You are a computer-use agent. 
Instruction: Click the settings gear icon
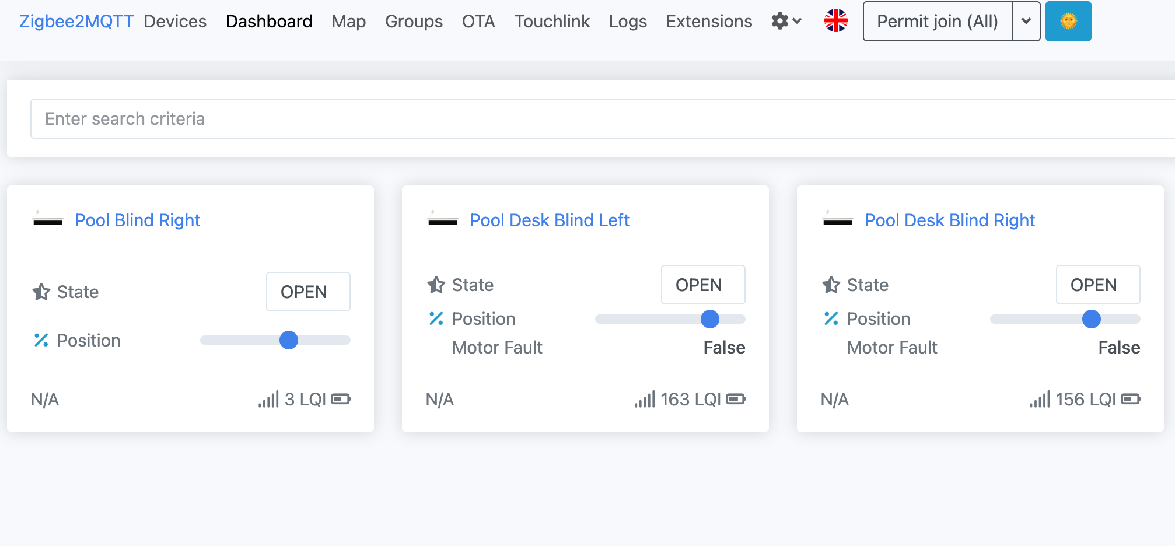coord(780,22)
